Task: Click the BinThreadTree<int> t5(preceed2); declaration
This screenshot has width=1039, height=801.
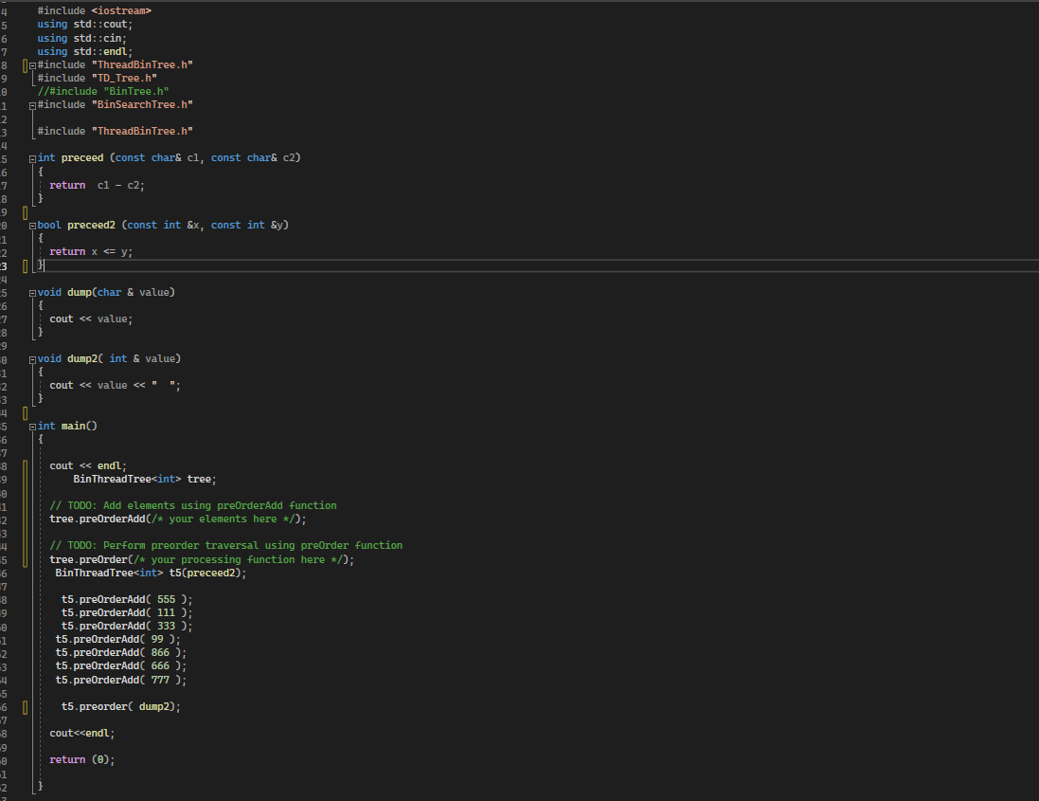Action: tap(151, 573)
